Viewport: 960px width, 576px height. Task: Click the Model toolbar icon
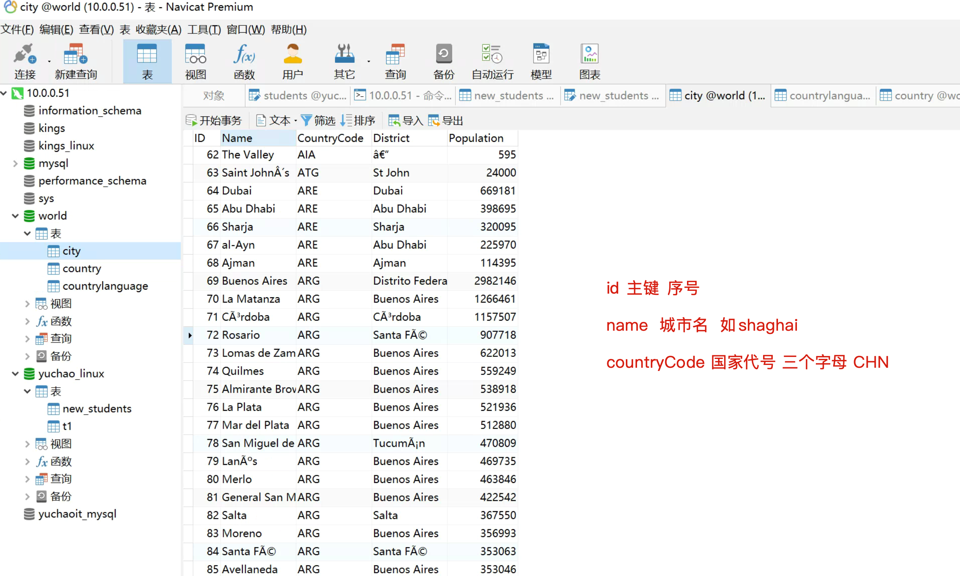click(x=541, y=54)
